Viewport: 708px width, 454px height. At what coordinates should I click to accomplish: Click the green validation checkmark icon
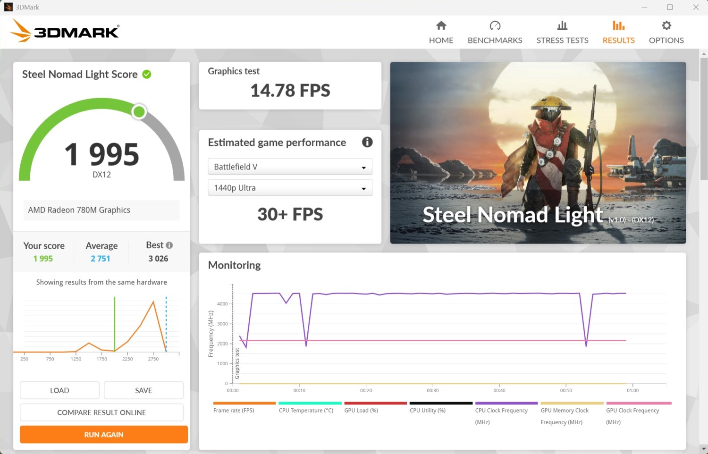[147, 74]
